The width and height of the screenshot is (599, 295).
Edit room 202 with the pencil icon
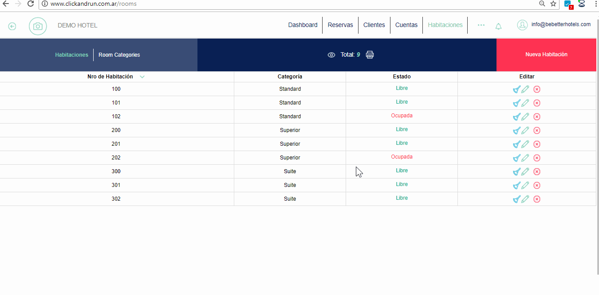click(525, 158)
